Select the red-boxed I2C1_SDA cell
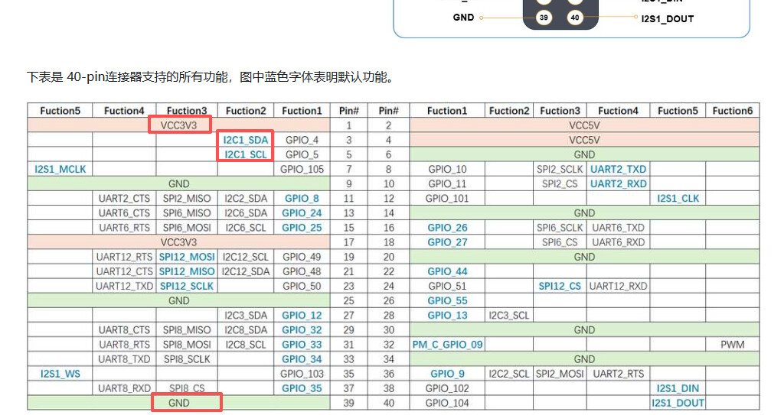 tap(246, 140)
